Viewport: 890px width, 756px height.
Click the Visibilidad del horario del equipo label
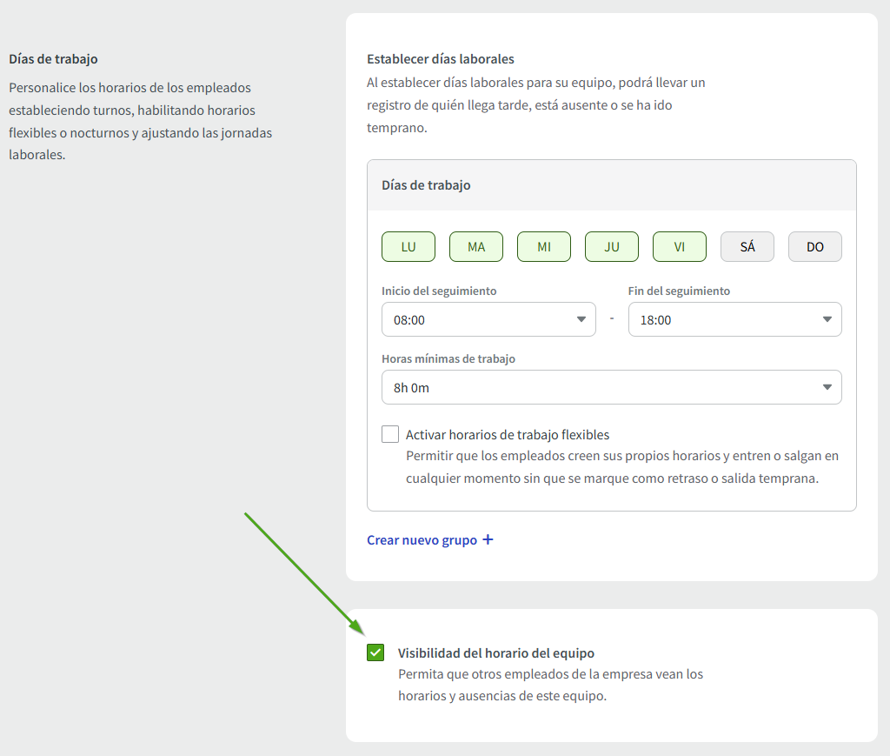[x=495, y=653]
